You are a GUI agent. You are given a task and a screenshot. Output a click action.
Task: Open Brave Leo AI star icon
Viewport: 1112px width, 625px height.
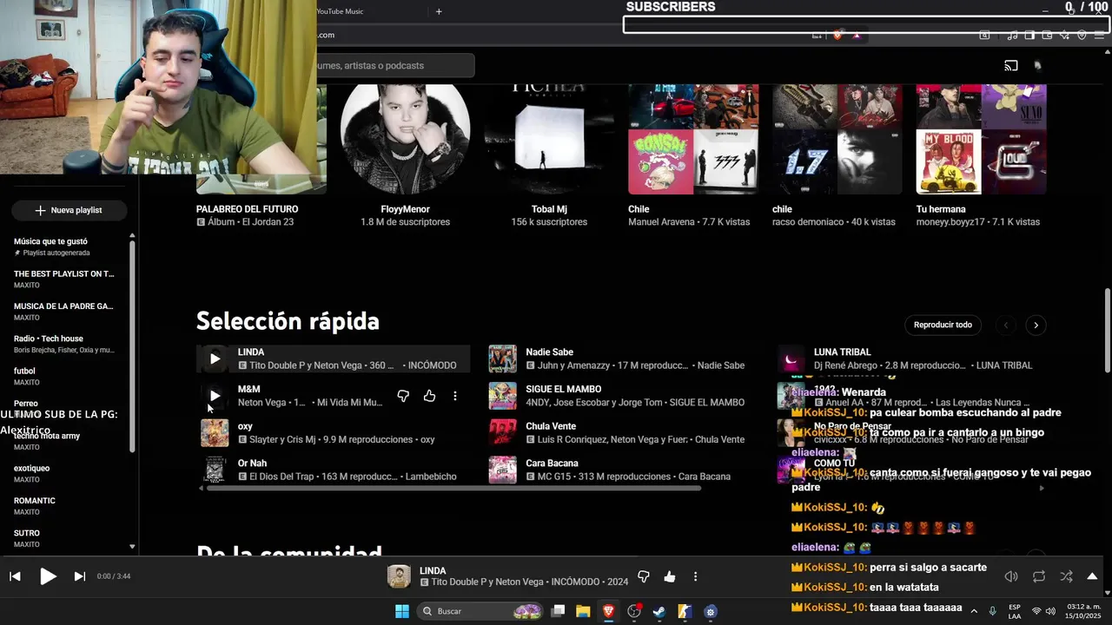[1064, 35]
